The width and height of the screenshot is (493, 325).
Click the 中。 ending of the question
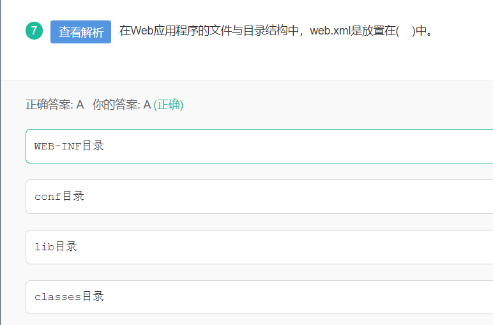click(x=425, y=31)
